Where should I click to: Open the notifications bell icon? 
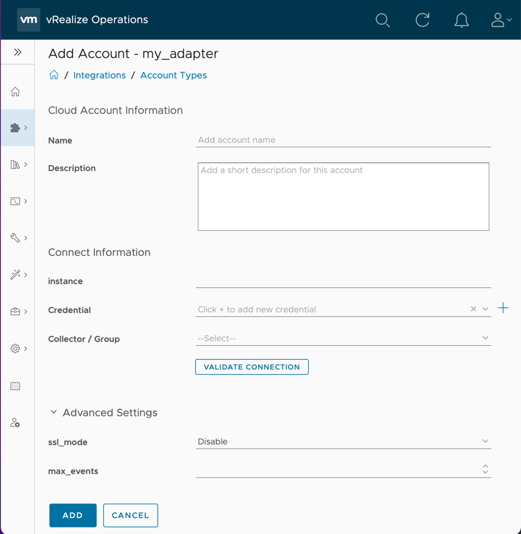(462, 20)
